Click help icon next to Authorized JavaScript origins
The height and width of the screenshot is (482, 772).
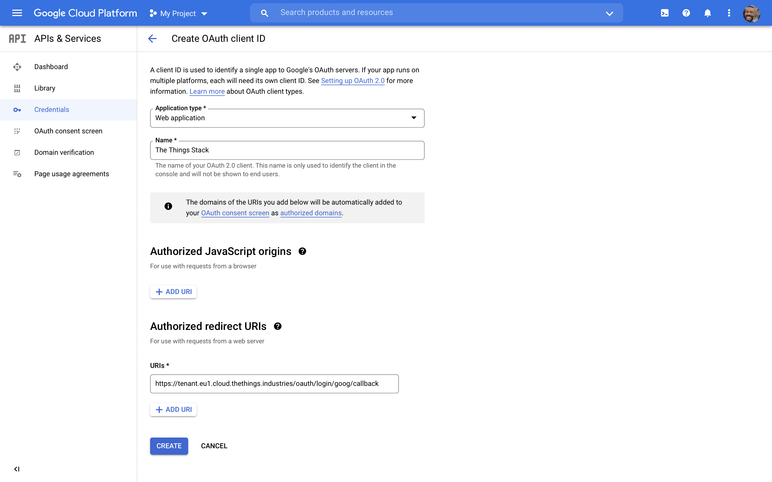(x=302, y=251)
